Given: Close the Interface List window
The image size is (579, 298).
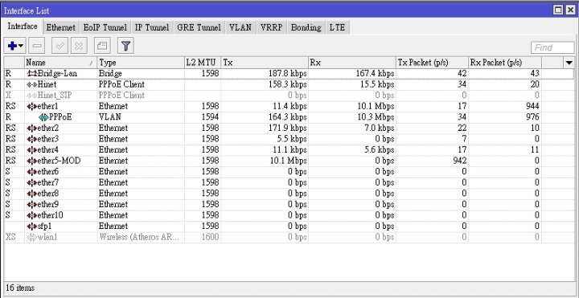Looking at the screenshot, I should (x=570, y=10).
